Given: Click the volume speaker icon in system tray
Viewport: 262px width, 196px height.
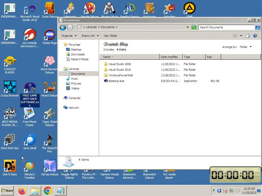Looking at the screenshot, I should tap(237, 190).
